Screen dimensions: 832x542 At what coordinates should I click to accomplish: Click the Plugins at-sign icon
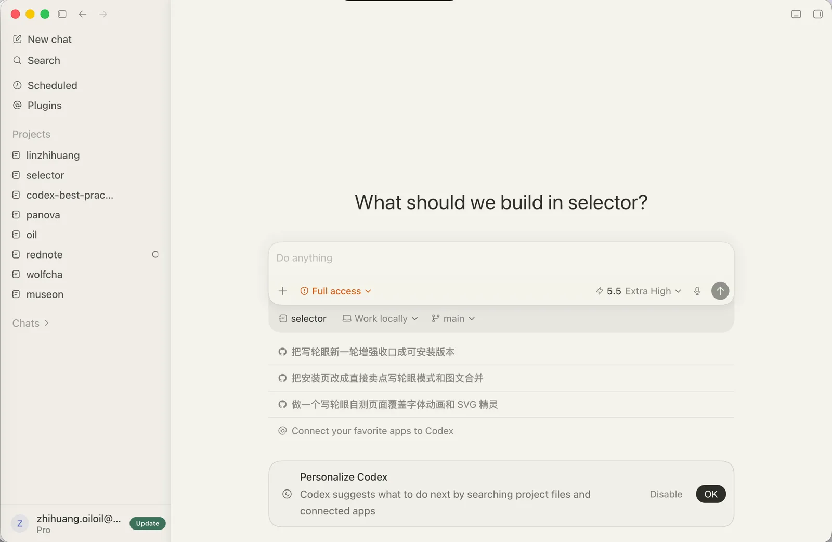pyautogui.click(x=17, y=105)
